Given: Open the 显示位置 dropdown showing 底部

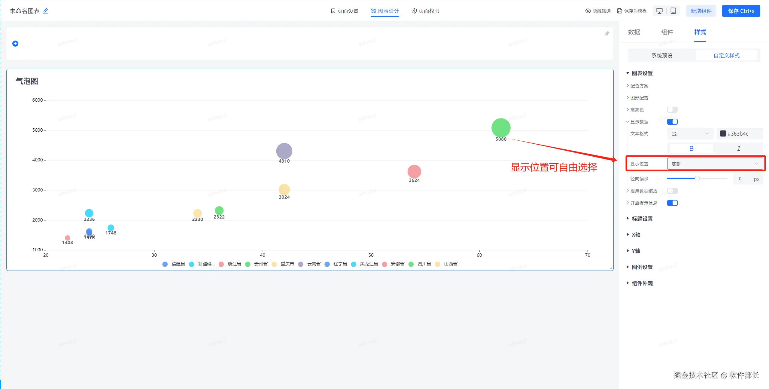Looking at the screenshot, I should (x=715, y=164).
